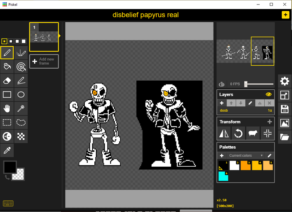Screen dimensions: 292x212
Task: Select the Move hand tool
Action: point(7,108)
